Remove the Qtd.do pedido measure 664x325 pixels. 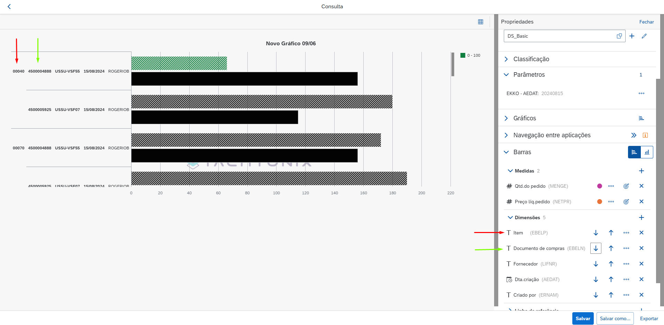[641, 186]
